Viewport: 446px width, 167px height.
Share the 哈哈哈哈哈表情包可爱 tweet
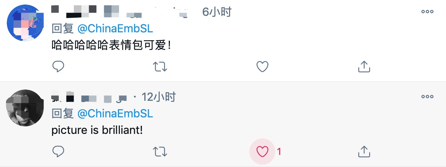coord(364,67)
